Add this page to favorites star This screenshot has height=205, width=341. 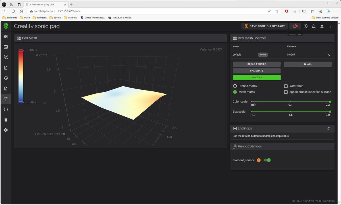pos(277,11)
